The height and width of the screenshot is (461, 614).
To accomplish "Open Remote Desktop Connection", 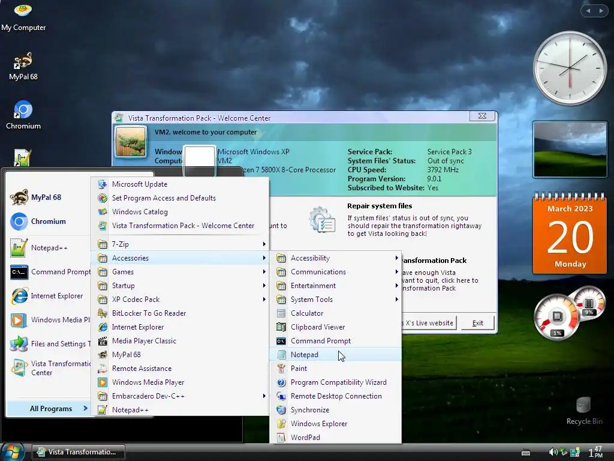I will [x=336, y=396].
